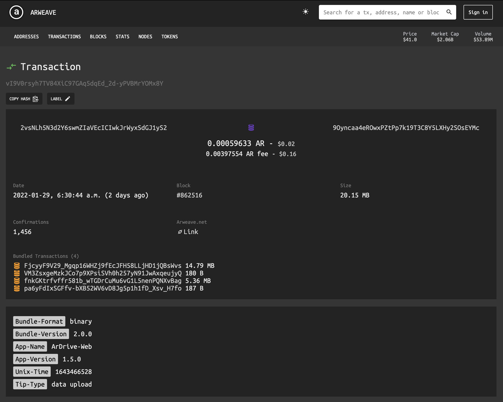The image size is (503, 402).
Task: Click the clipboard icon in Copy Hash
Action: coord(35,99)
